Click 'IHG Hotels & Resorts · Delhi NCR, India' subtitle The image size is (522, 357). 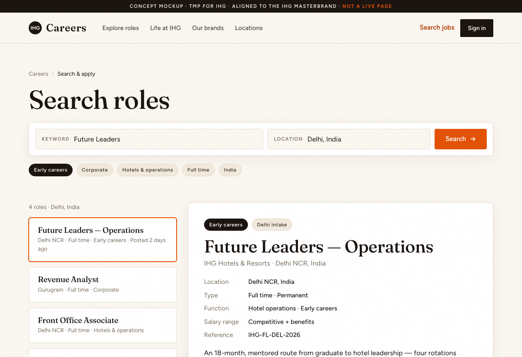tap(265, 263)
